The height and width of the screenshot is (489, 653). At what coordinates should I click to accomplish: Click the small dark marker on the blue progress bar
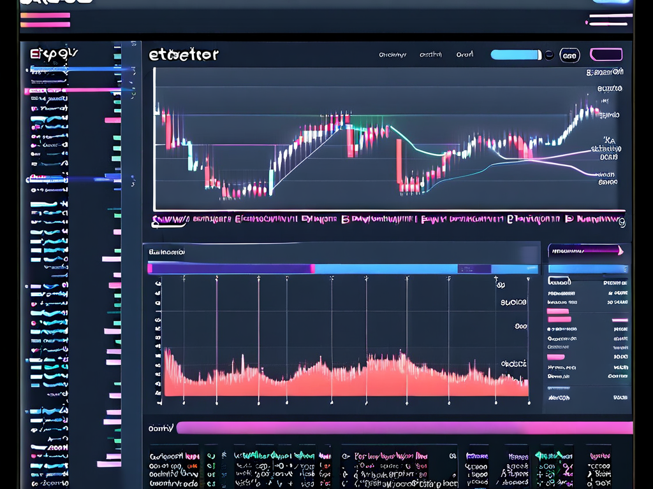click(x=469, y=269)
